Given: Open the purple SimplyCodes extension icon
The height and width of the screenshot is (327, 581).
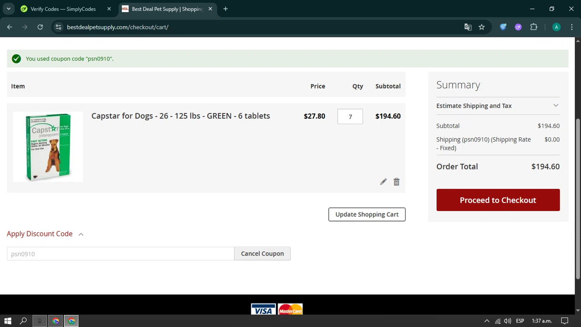Looking at the screenshot, I should (518, 27).
